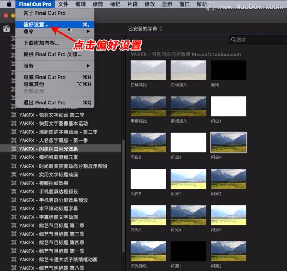Open the 编辑 menu
Screen dimensions: 287x271
click(80, 4)
